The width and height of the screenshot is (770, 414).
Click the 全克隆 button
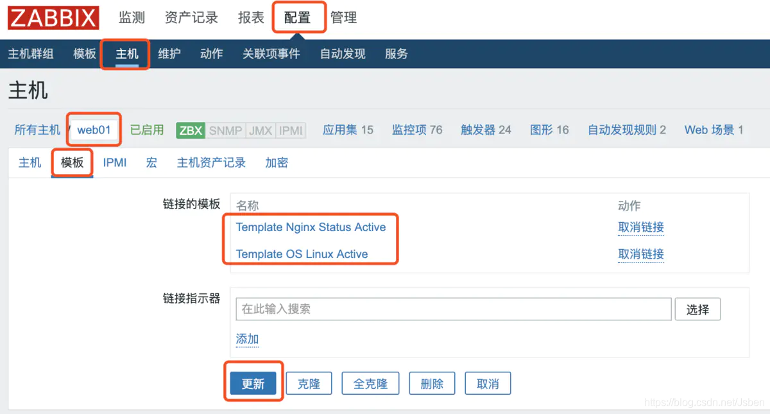[370, 383]
